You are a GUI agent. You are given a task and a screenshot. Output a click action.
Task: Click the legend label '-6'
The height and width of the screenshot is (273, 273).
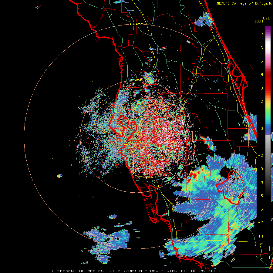pos(261,209)
